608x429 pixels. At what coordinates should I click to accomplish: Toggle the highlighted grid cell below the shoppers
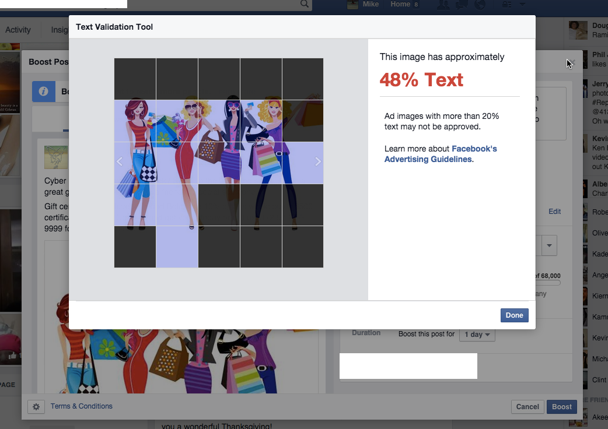pos(177,246)
